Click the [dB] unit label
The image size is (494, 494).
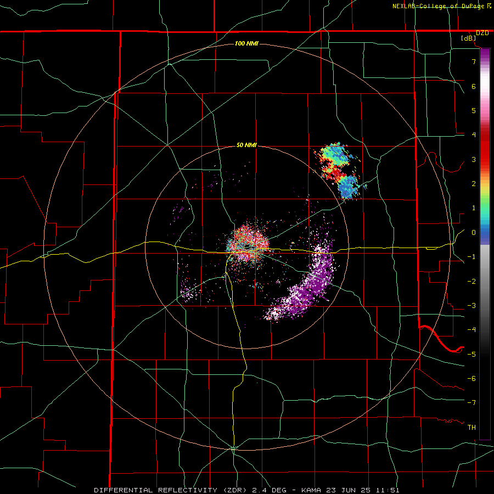(x=469, y=38)
